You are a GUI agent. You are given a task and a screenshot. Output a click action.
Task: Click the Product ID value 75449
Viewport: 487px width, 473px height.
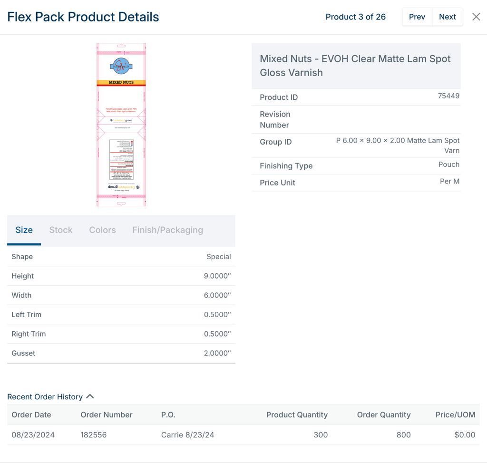pyautogui.click(x=448, y=96)
